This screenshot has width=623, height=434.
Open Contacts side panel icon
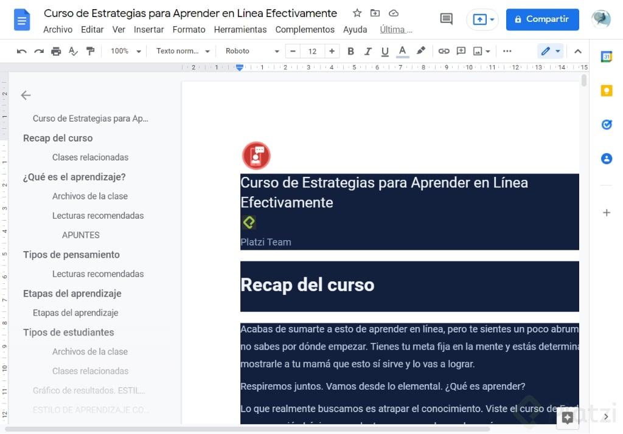pyautogui.click(x=607, y=159)
